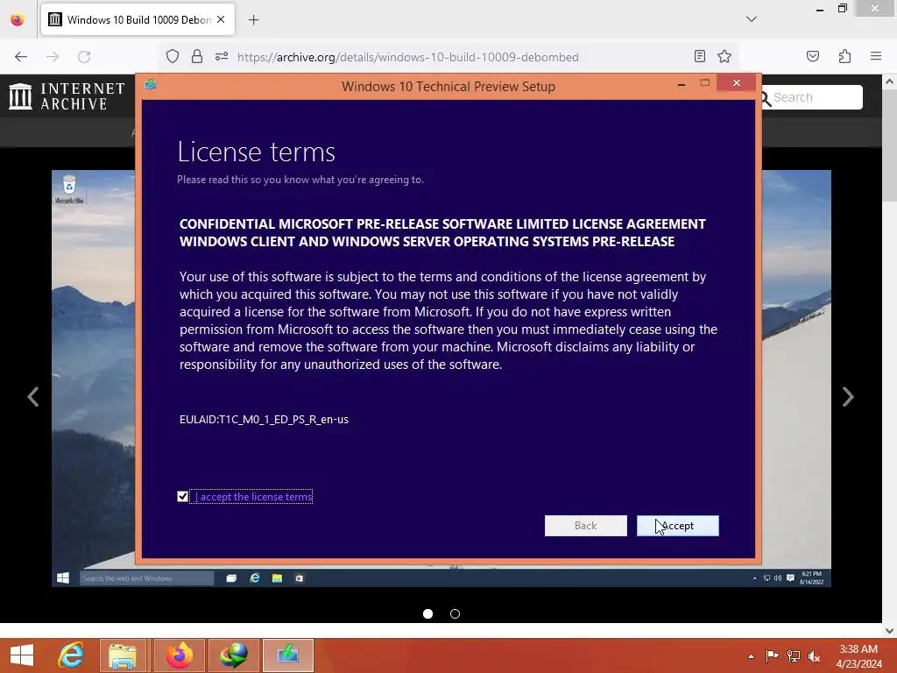Open the Action Center flag icon
This screenshot has width=897, height=673.
click(772, 656)
